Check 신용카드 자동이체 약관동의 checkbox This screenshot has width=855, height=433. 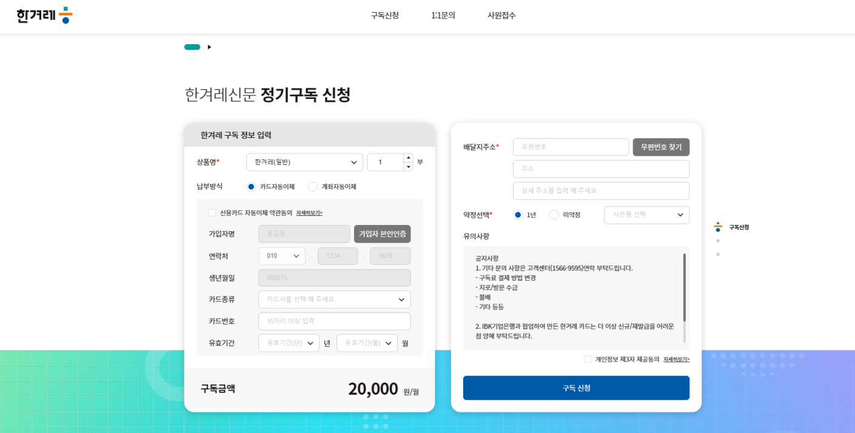pyautogui.click(x=212, y=213)
